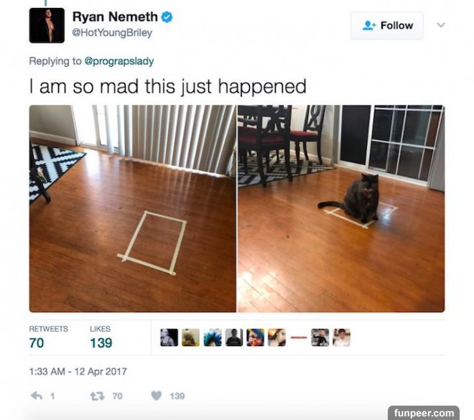474x420 pixels.
Task: Open the 1:33 AM - 12 Apr 2017 timestamp
Action: [x=78, y=371]
